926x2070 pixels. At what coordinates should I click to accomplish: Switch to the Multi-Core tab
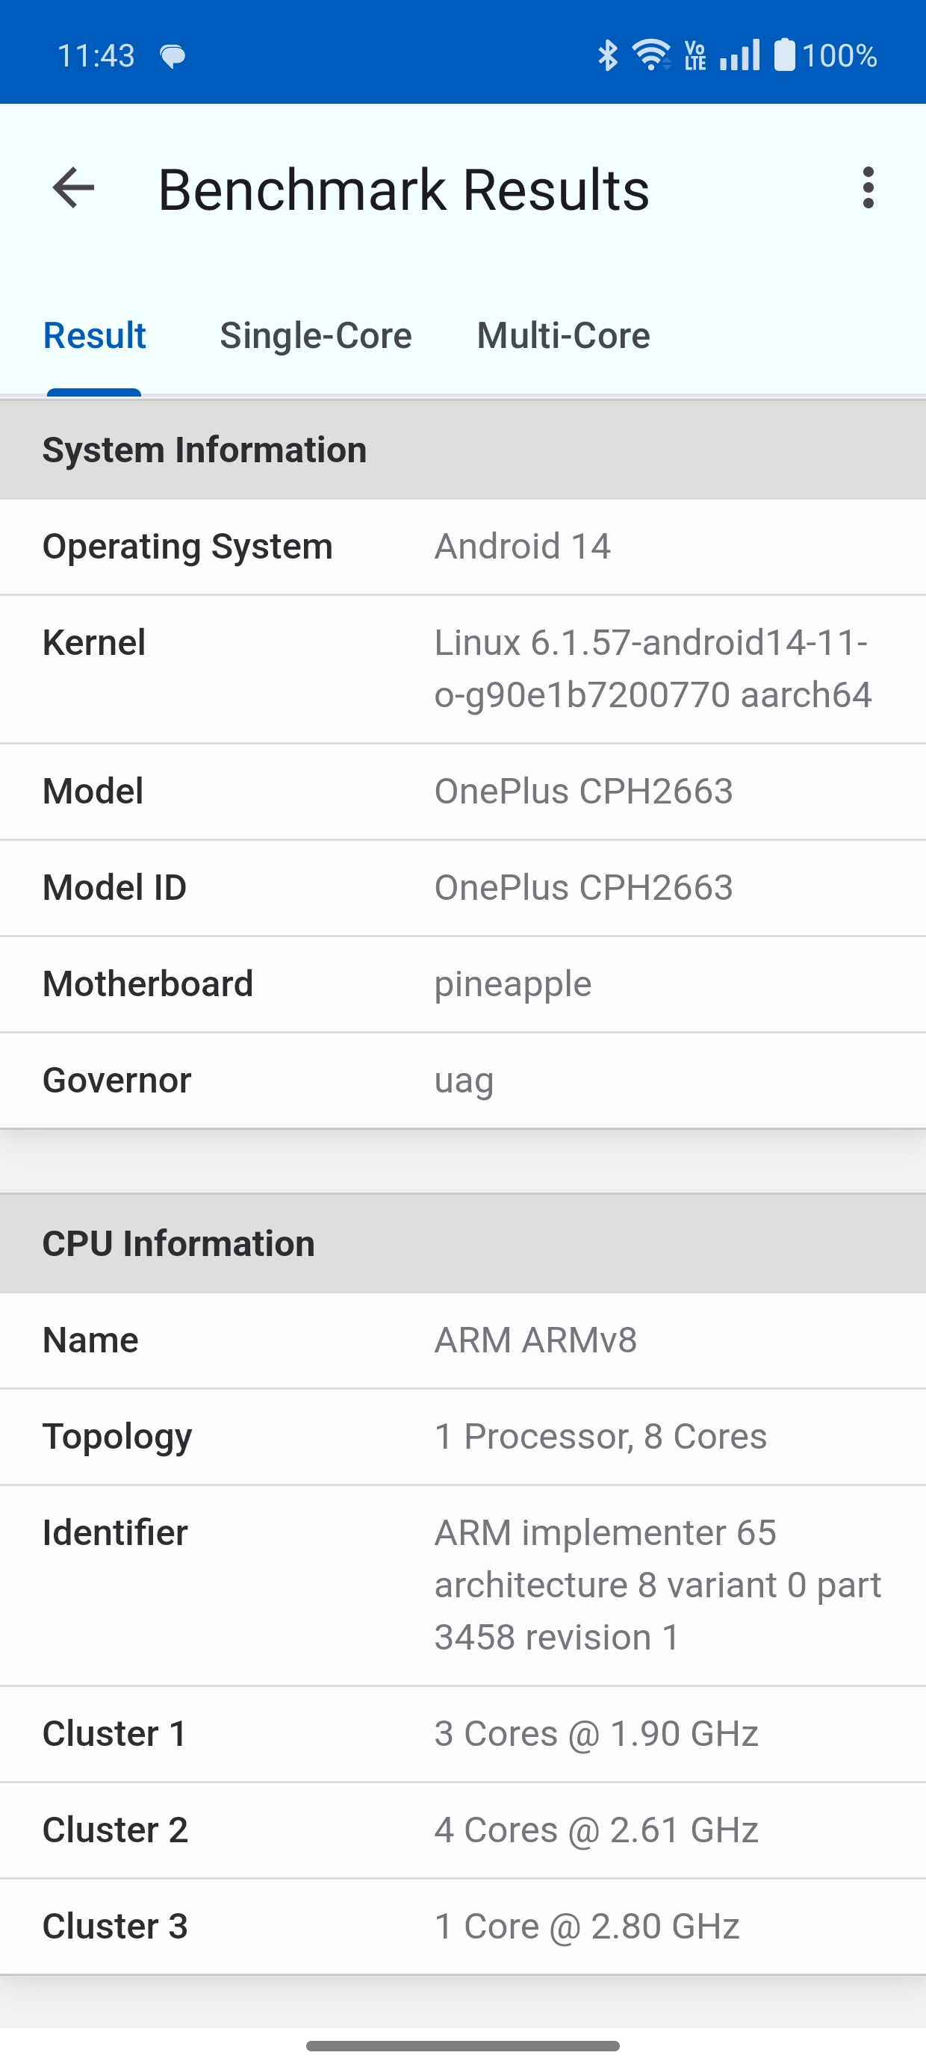coord(564,335)
